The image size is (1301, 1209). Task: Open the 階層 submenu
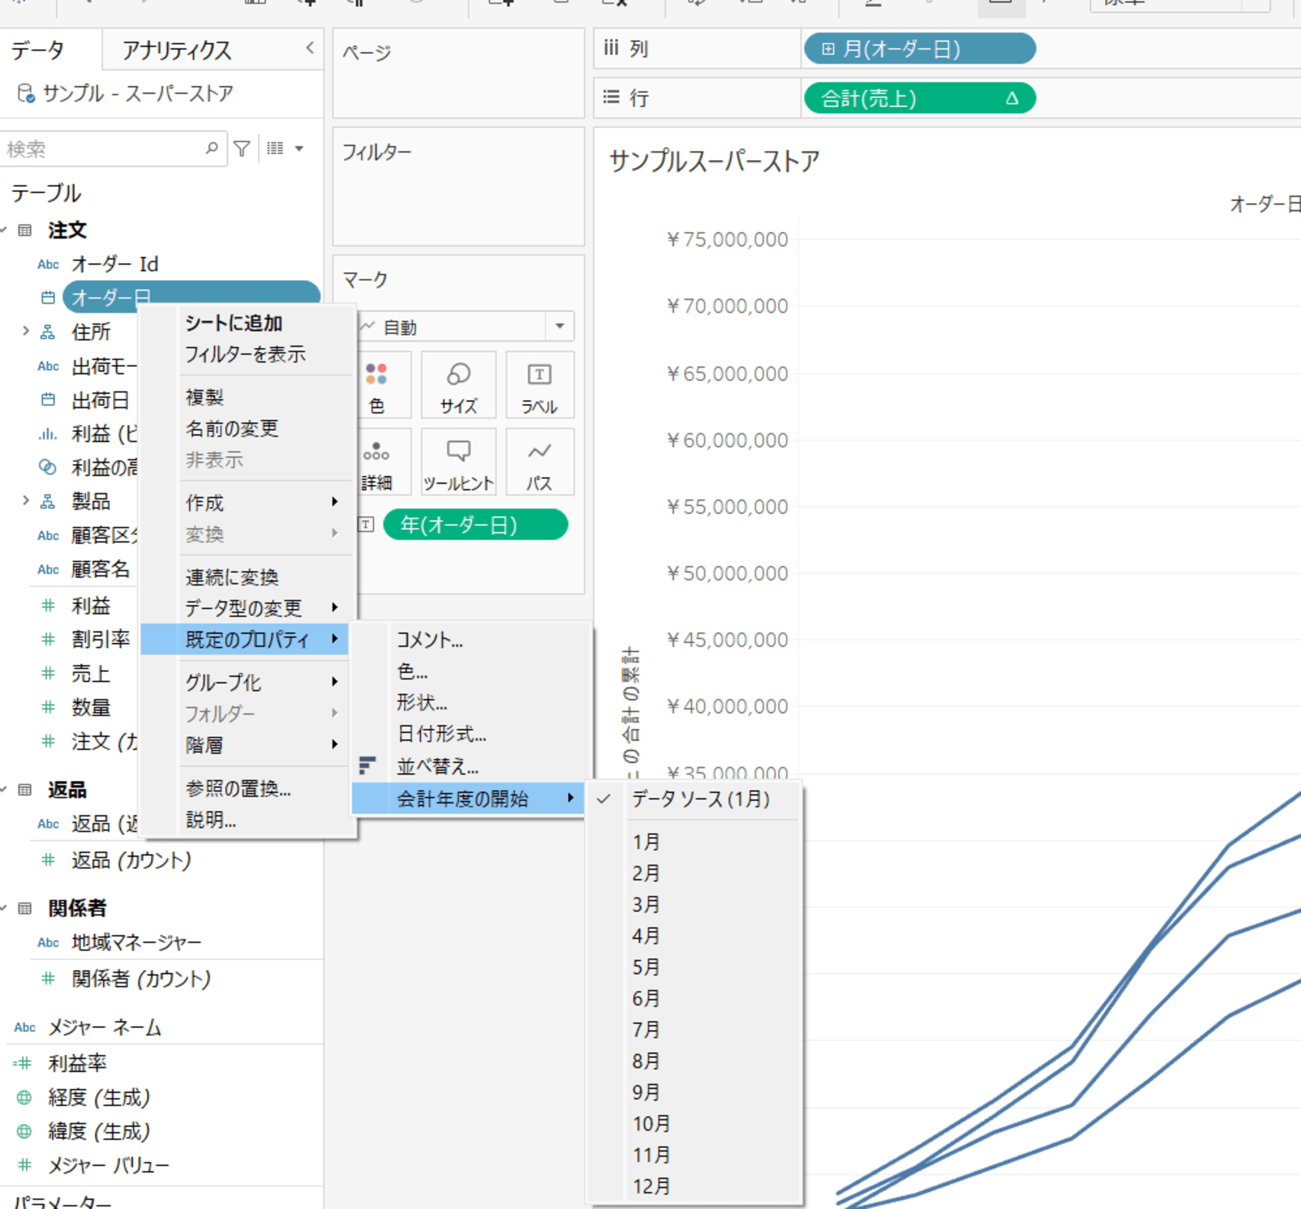pyautogui.click(x=247, y=745)
